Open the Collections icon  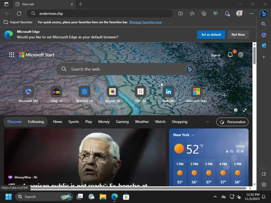[x=204, y=13]
